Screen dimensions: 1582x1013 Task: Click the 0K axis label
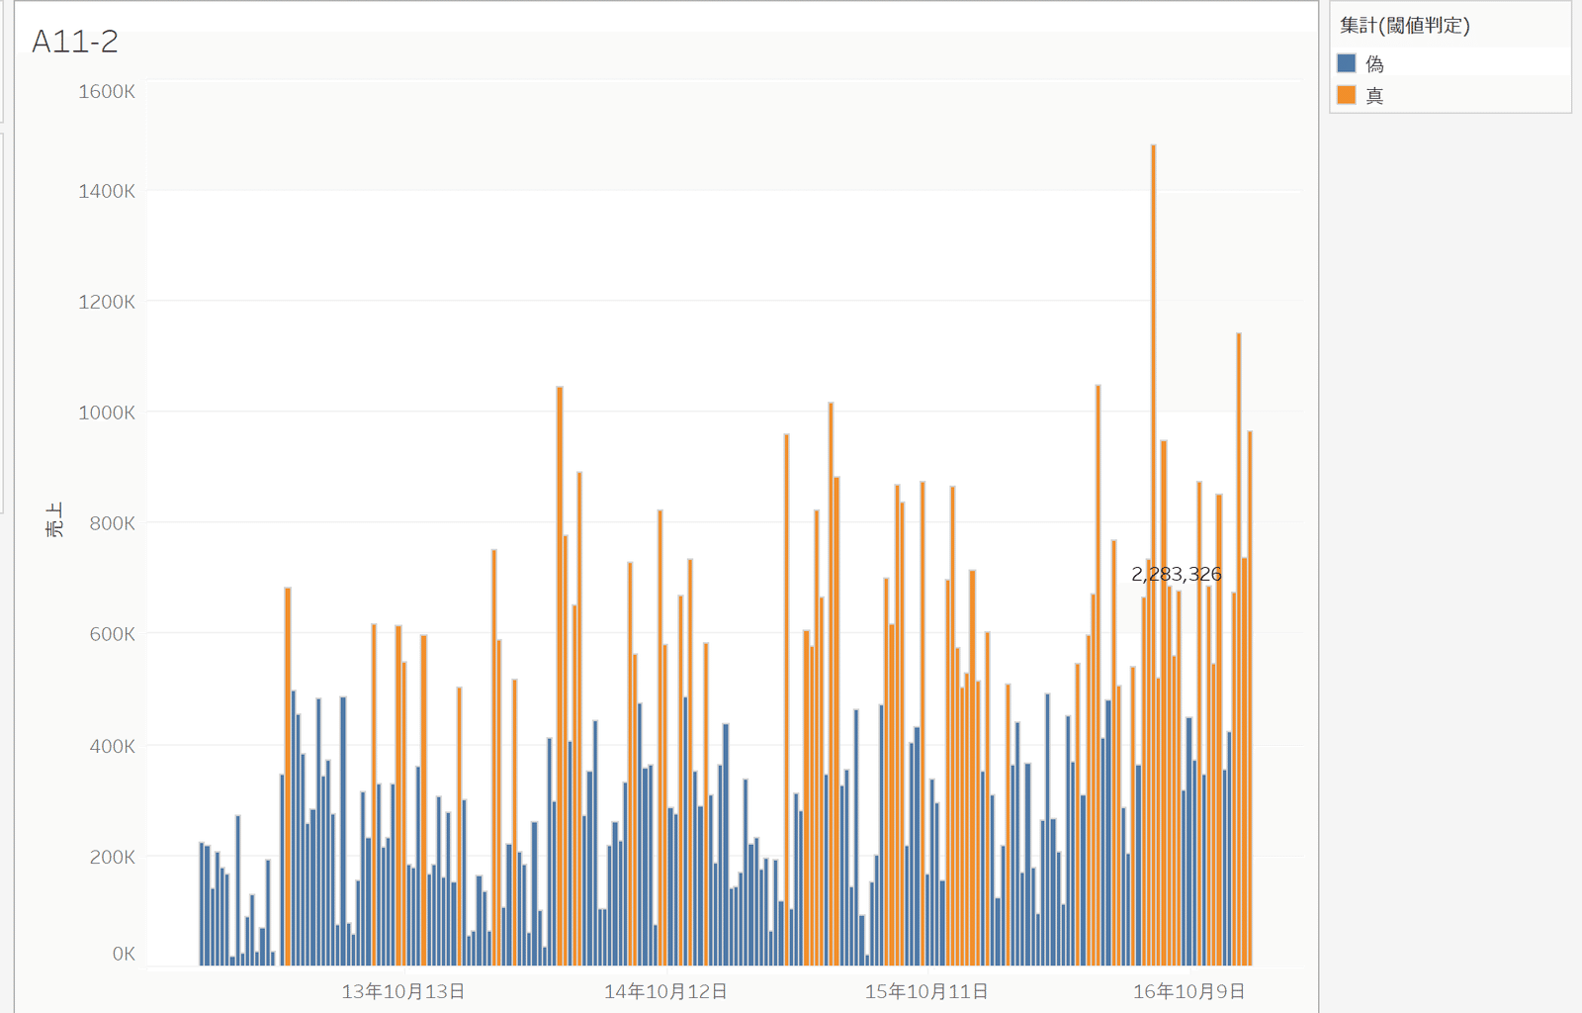click(124, 954)
